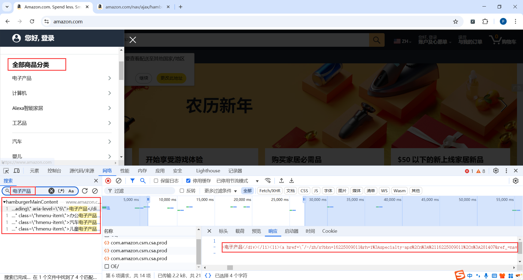Pretty print the response with the braces icon
The image size is (523, 280).
point(208,276)
